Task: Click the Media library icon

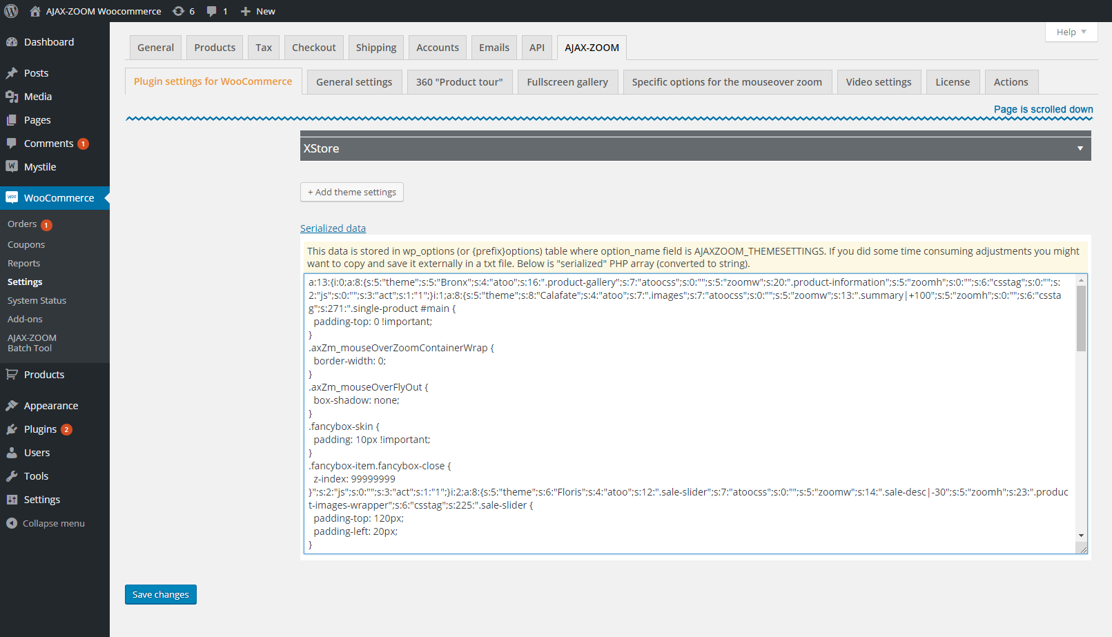Action: 12,97
